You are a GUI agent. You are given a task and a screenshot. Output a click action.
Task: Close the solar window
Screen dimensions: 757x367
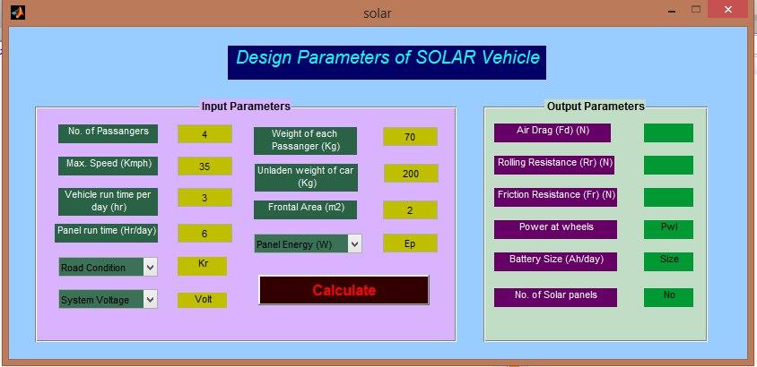728,9
